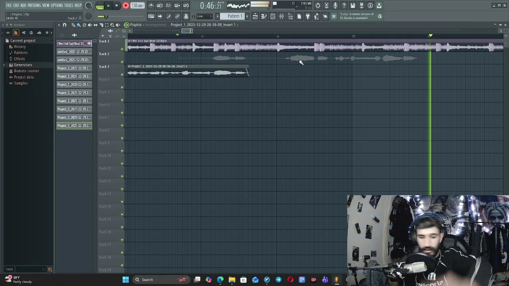Select the Zoom tool in Playlist
The height and width of the screenshot is (286, 509).
pyautogui.click(x=112, y=25)
